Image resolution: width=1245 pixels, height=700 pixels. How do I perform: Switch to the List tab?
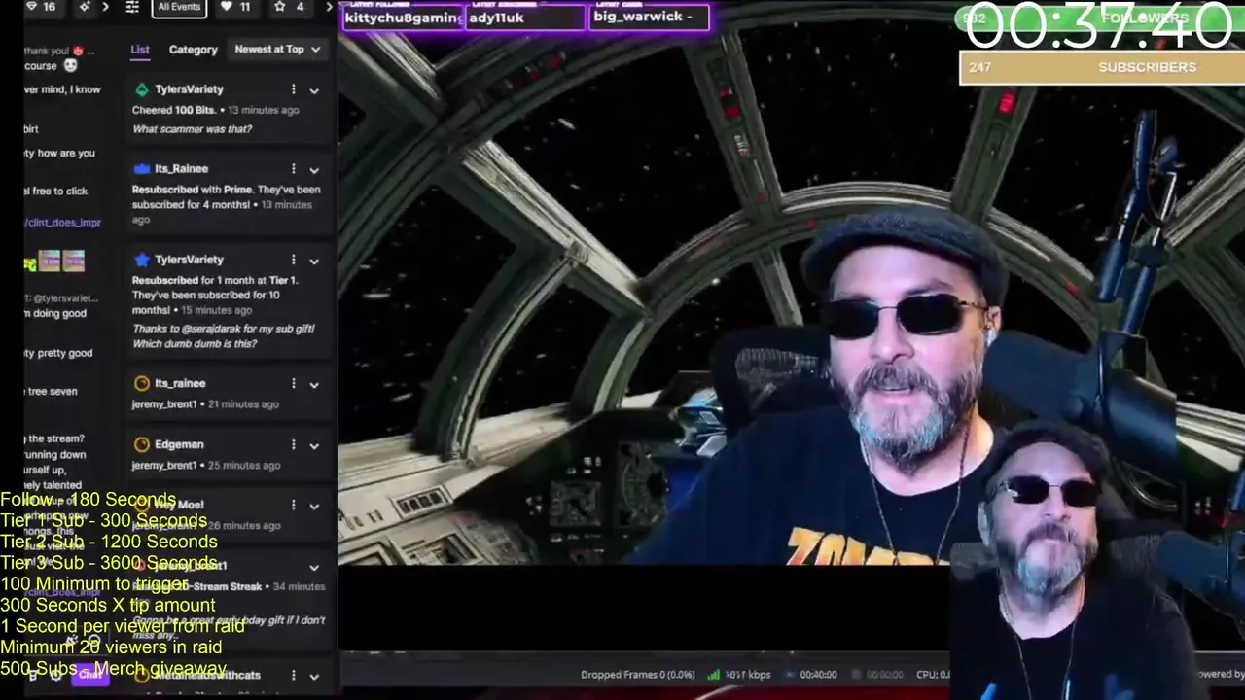(140, 49)
